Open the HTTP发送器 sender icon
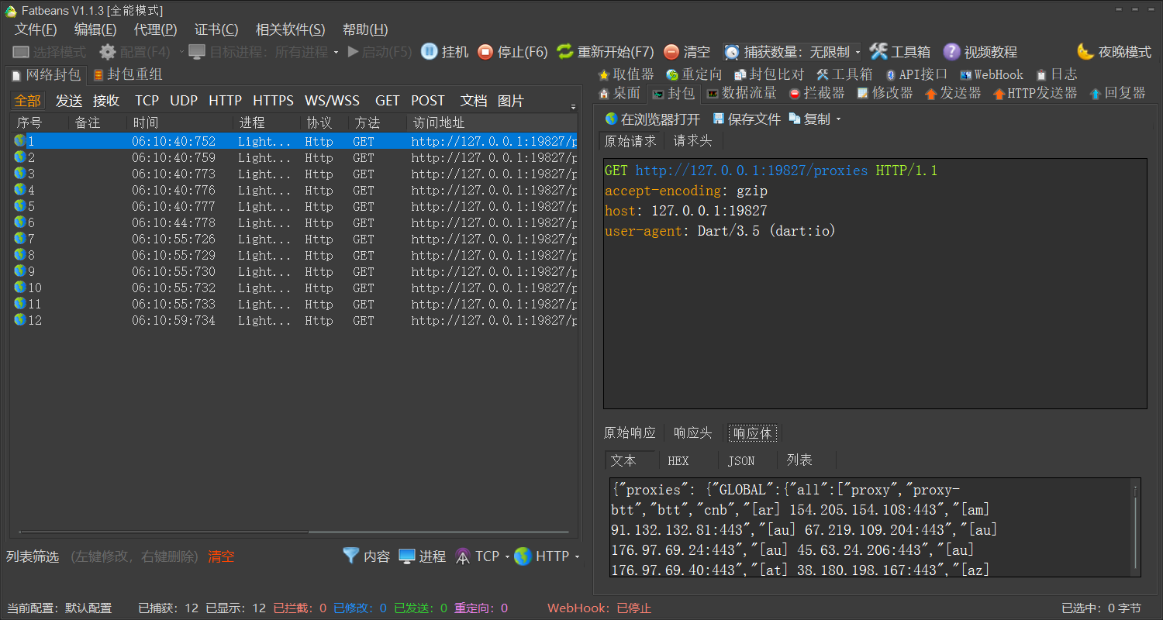 [x=1034, y=93]
